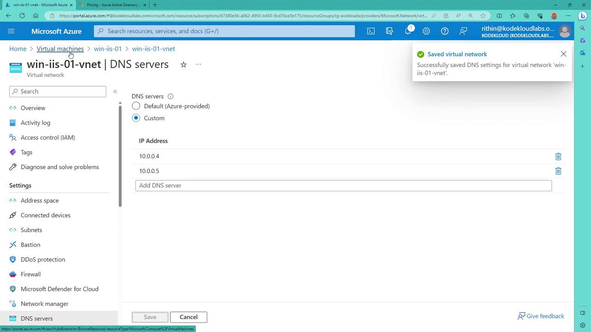The width and height of the screenshot is (591, 332).
Task: Open a new browser tab
Action: click(155, 5)
